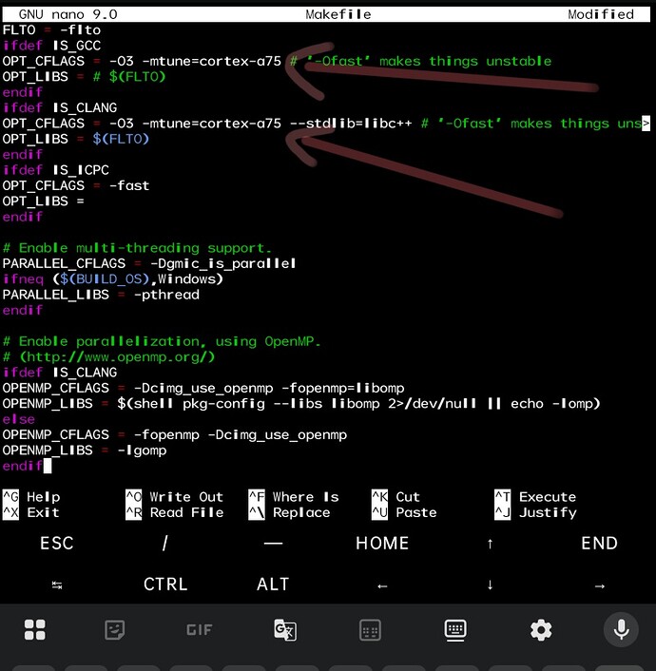Place cursor on 'FLTO = -flto' line
The width and height of the screenshot is (656, 671).
(51, 30)
